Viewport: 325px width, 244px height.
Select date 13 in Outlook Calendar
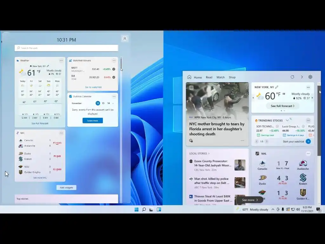pos(103,103)
